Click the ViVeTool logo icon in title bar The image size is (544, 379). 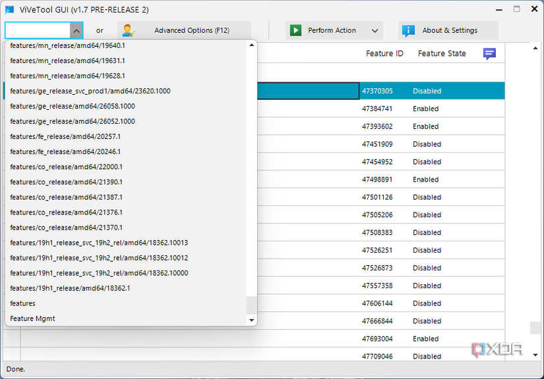9,9
